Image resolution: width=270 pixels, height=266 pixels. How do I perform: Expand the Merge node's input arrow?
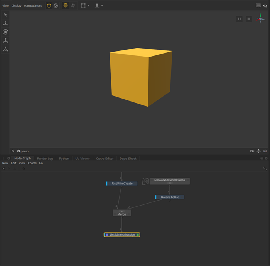point(122,211)
